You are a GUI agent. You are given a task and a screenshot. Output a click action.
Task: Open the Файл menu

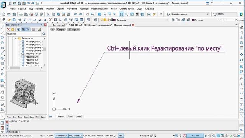pyautogui.click(x=13, y=8)
